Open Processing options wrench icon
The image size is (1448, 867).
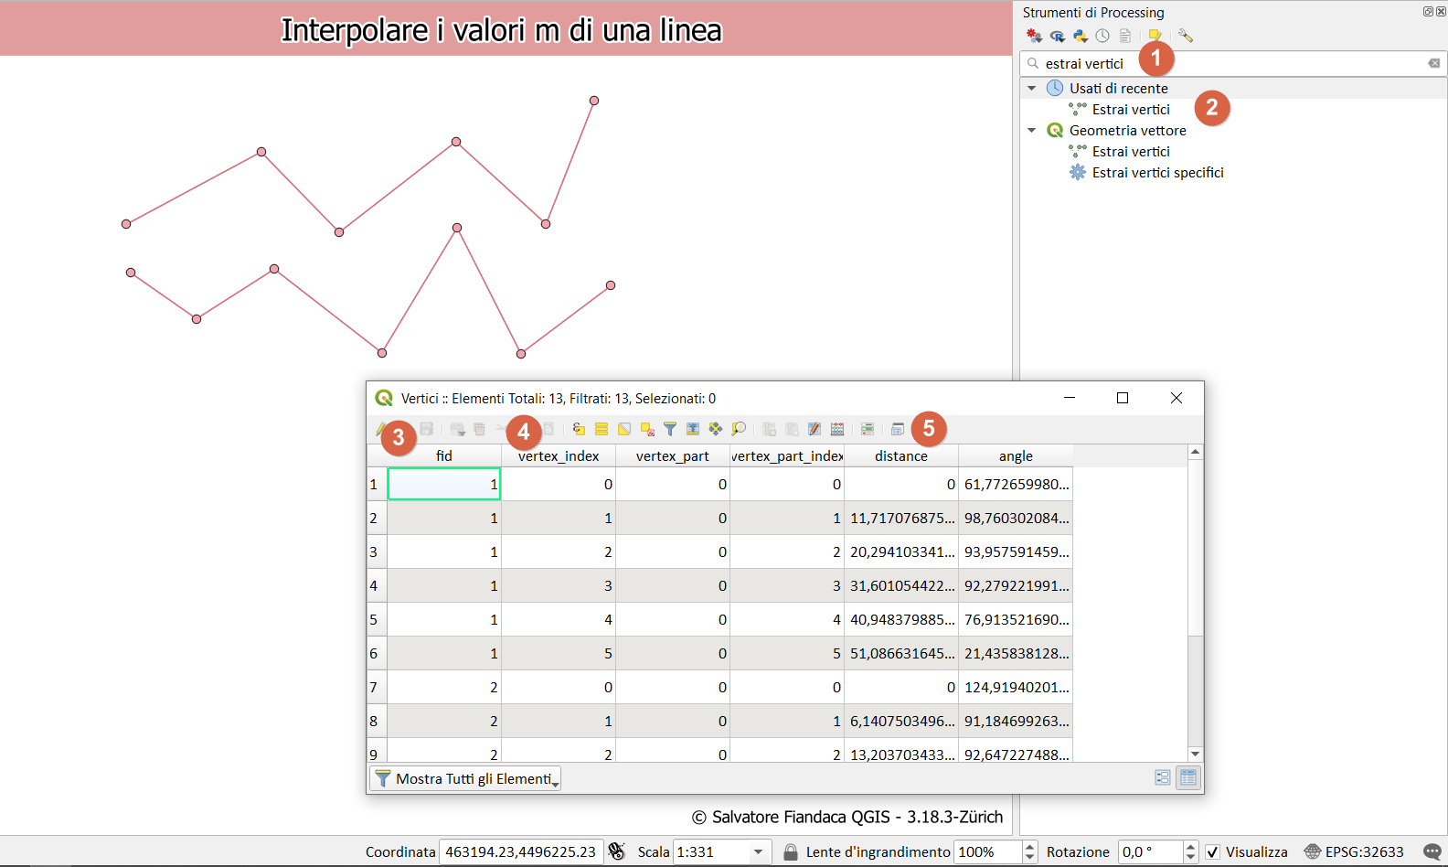1186,36
